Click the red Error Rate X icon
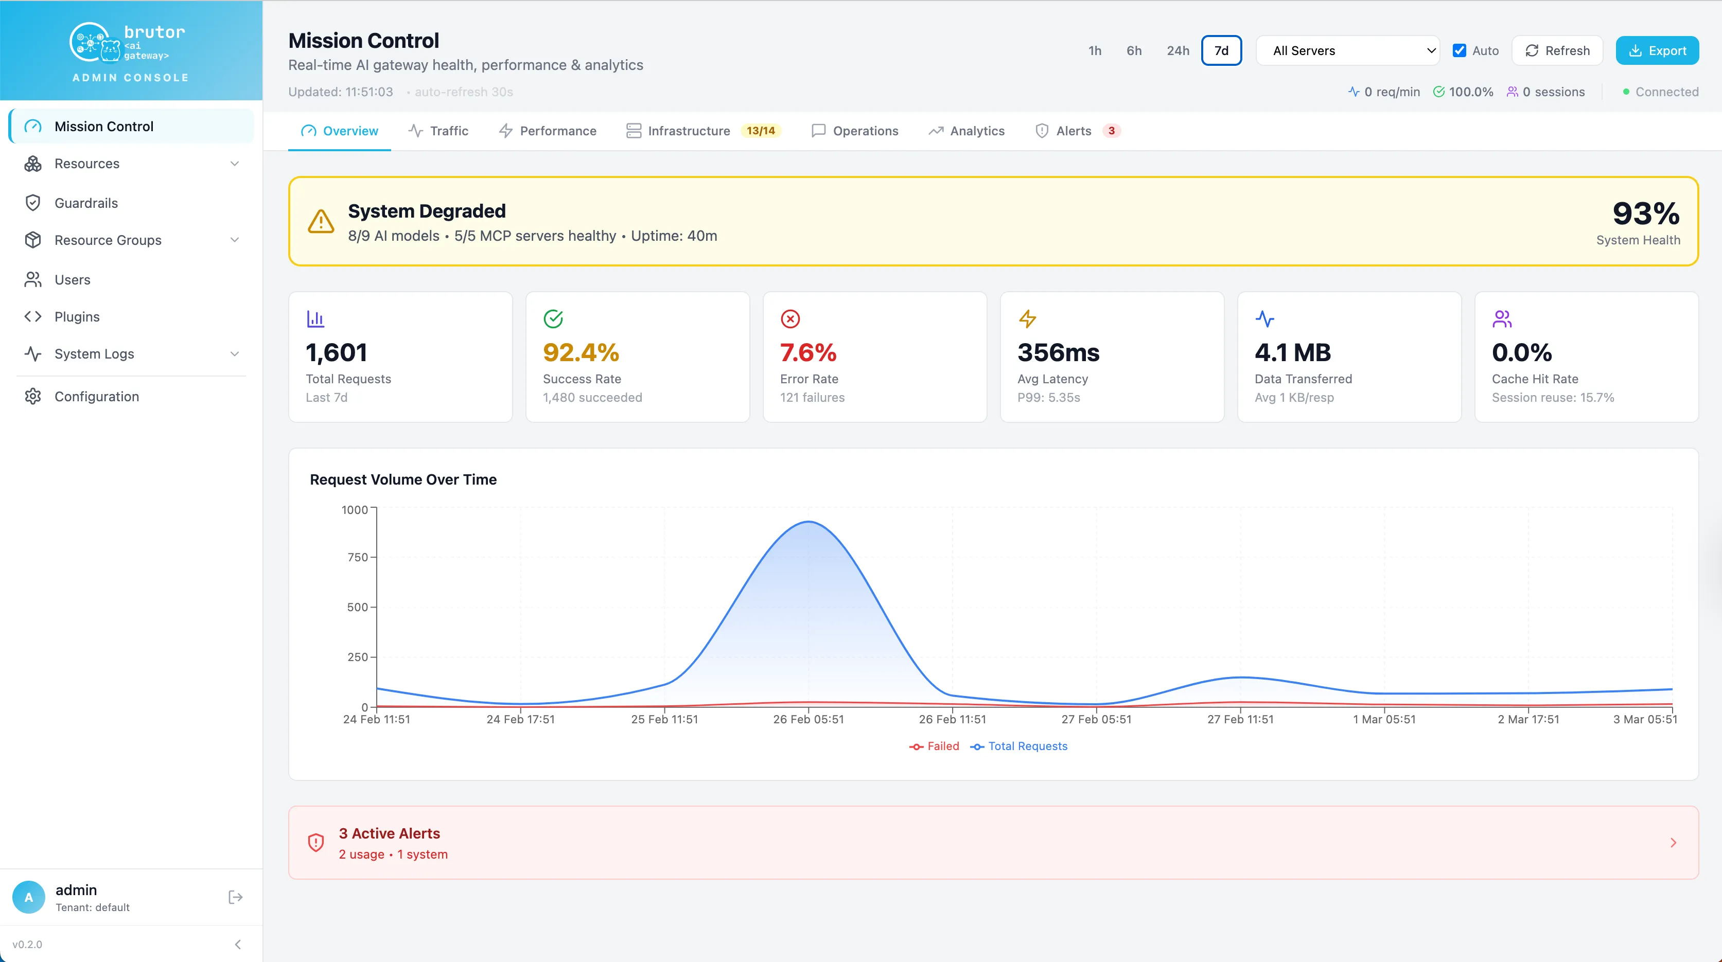Image resolution: width=1722 pixels, height=962 pixels. click(x=790, y=318)
